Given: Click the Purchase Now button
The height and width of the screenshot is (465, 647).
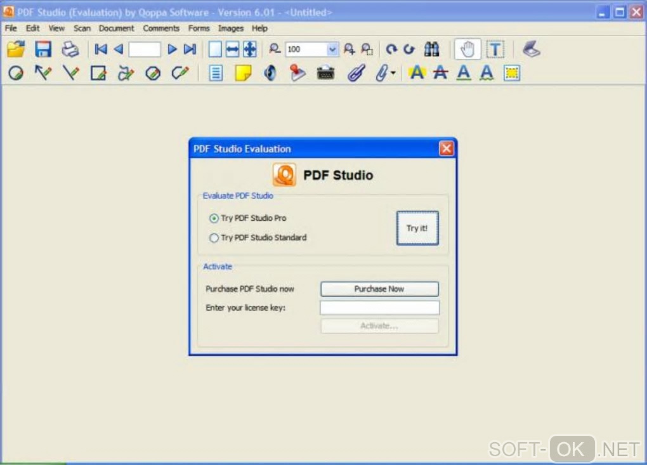Looking at the screenshot, I should [379, 289].
